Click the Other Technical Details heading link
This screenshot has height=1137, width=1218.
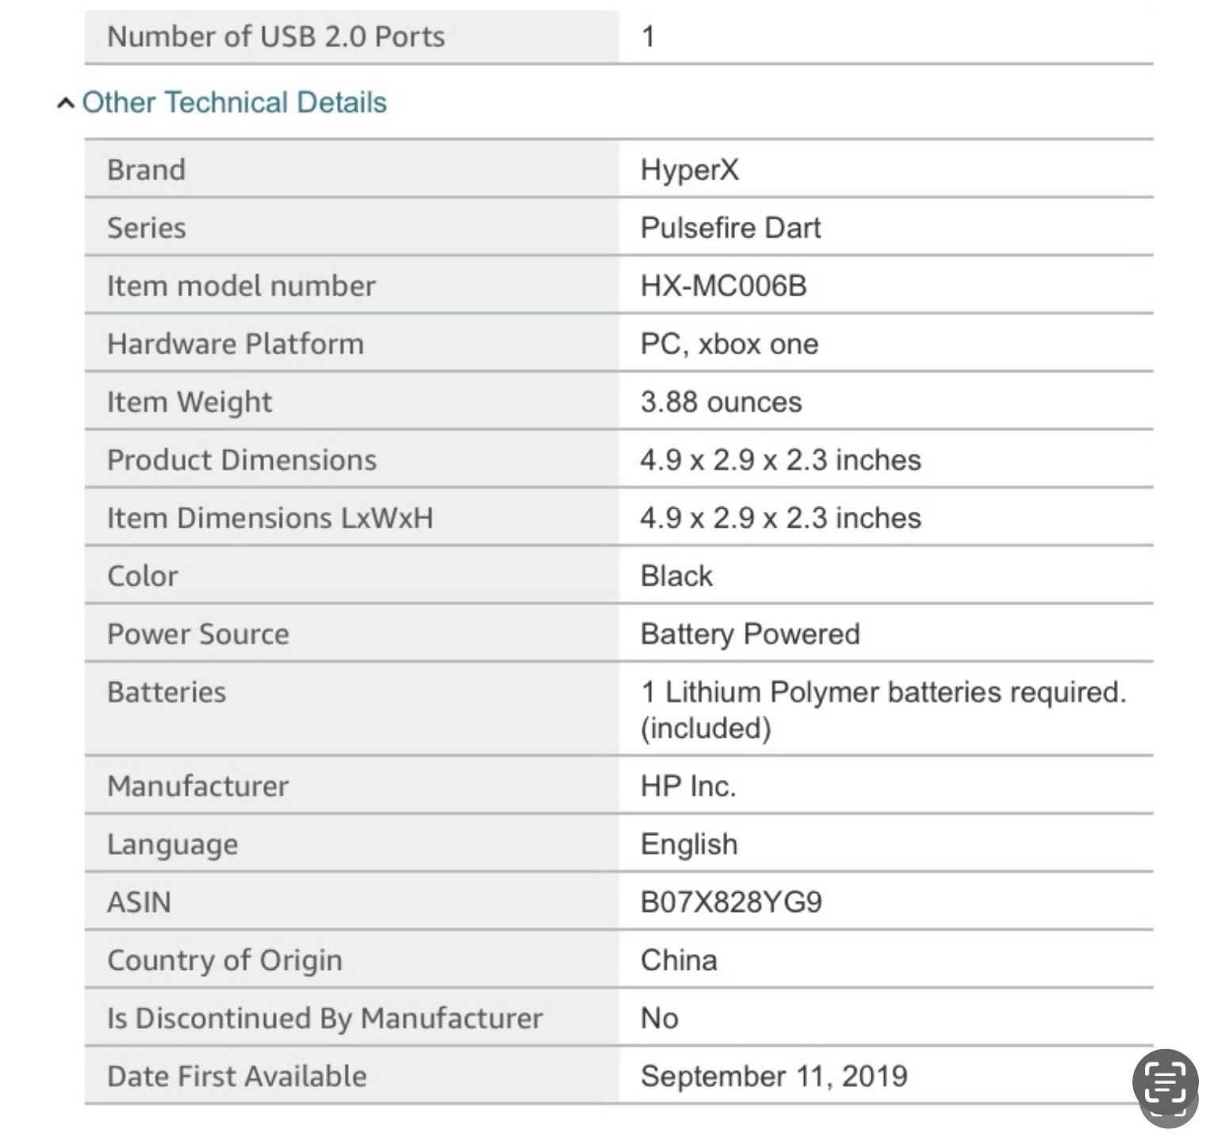(x=234, y=103)
